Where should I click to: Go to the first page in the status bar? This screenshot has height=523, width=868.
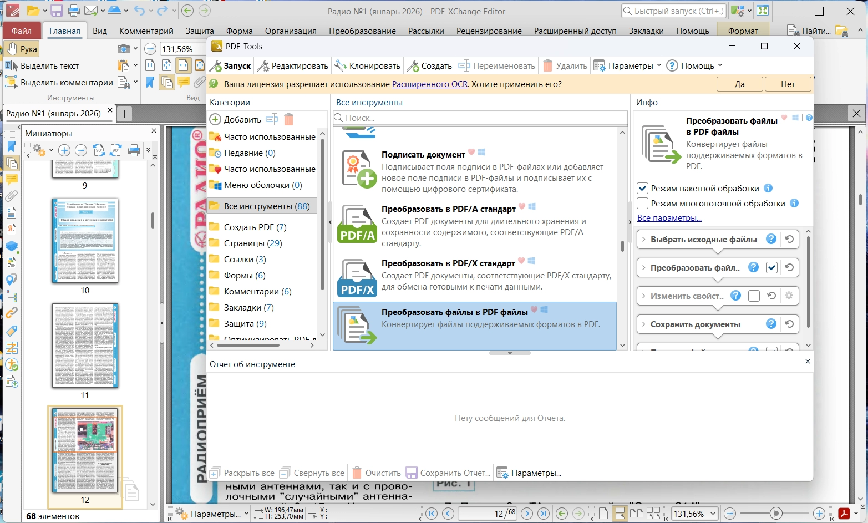click(432, 514)
